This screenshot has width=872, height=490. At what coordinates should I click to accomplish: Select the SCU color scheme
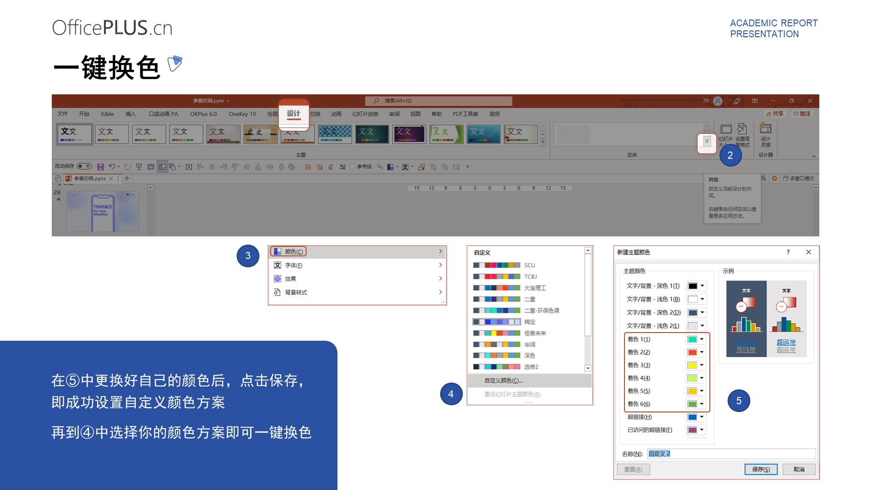504,265
